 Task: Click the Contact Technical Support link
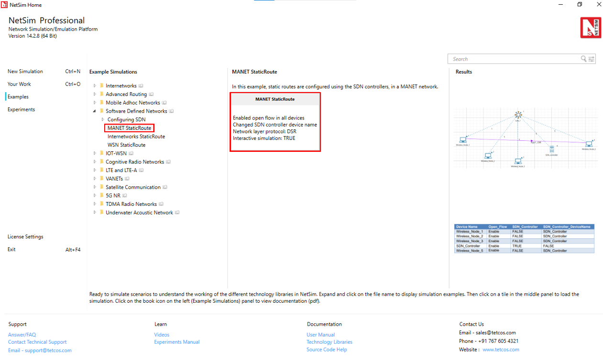click(37, 342)
